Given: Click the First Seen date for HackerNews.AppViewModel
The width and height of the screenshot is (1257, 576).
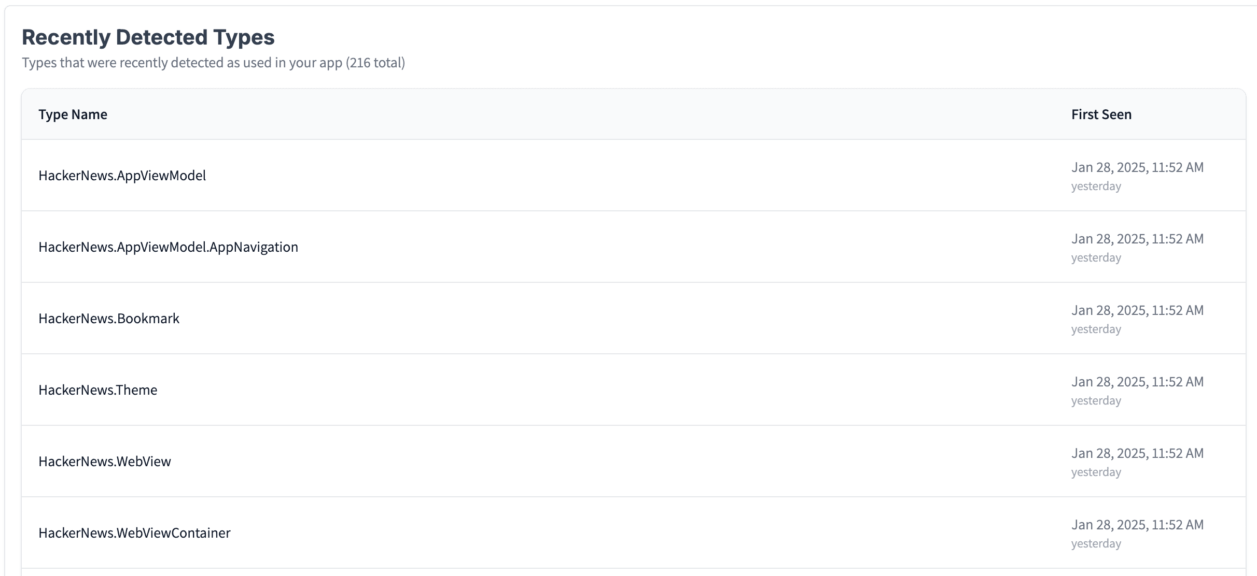Looking at the screenshot, I should [x=1137, y=167].
